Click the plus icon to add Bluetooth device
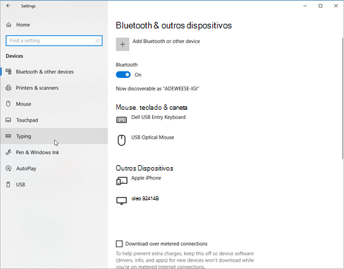This screenshot has height=269, width=344. coord(122,44)
